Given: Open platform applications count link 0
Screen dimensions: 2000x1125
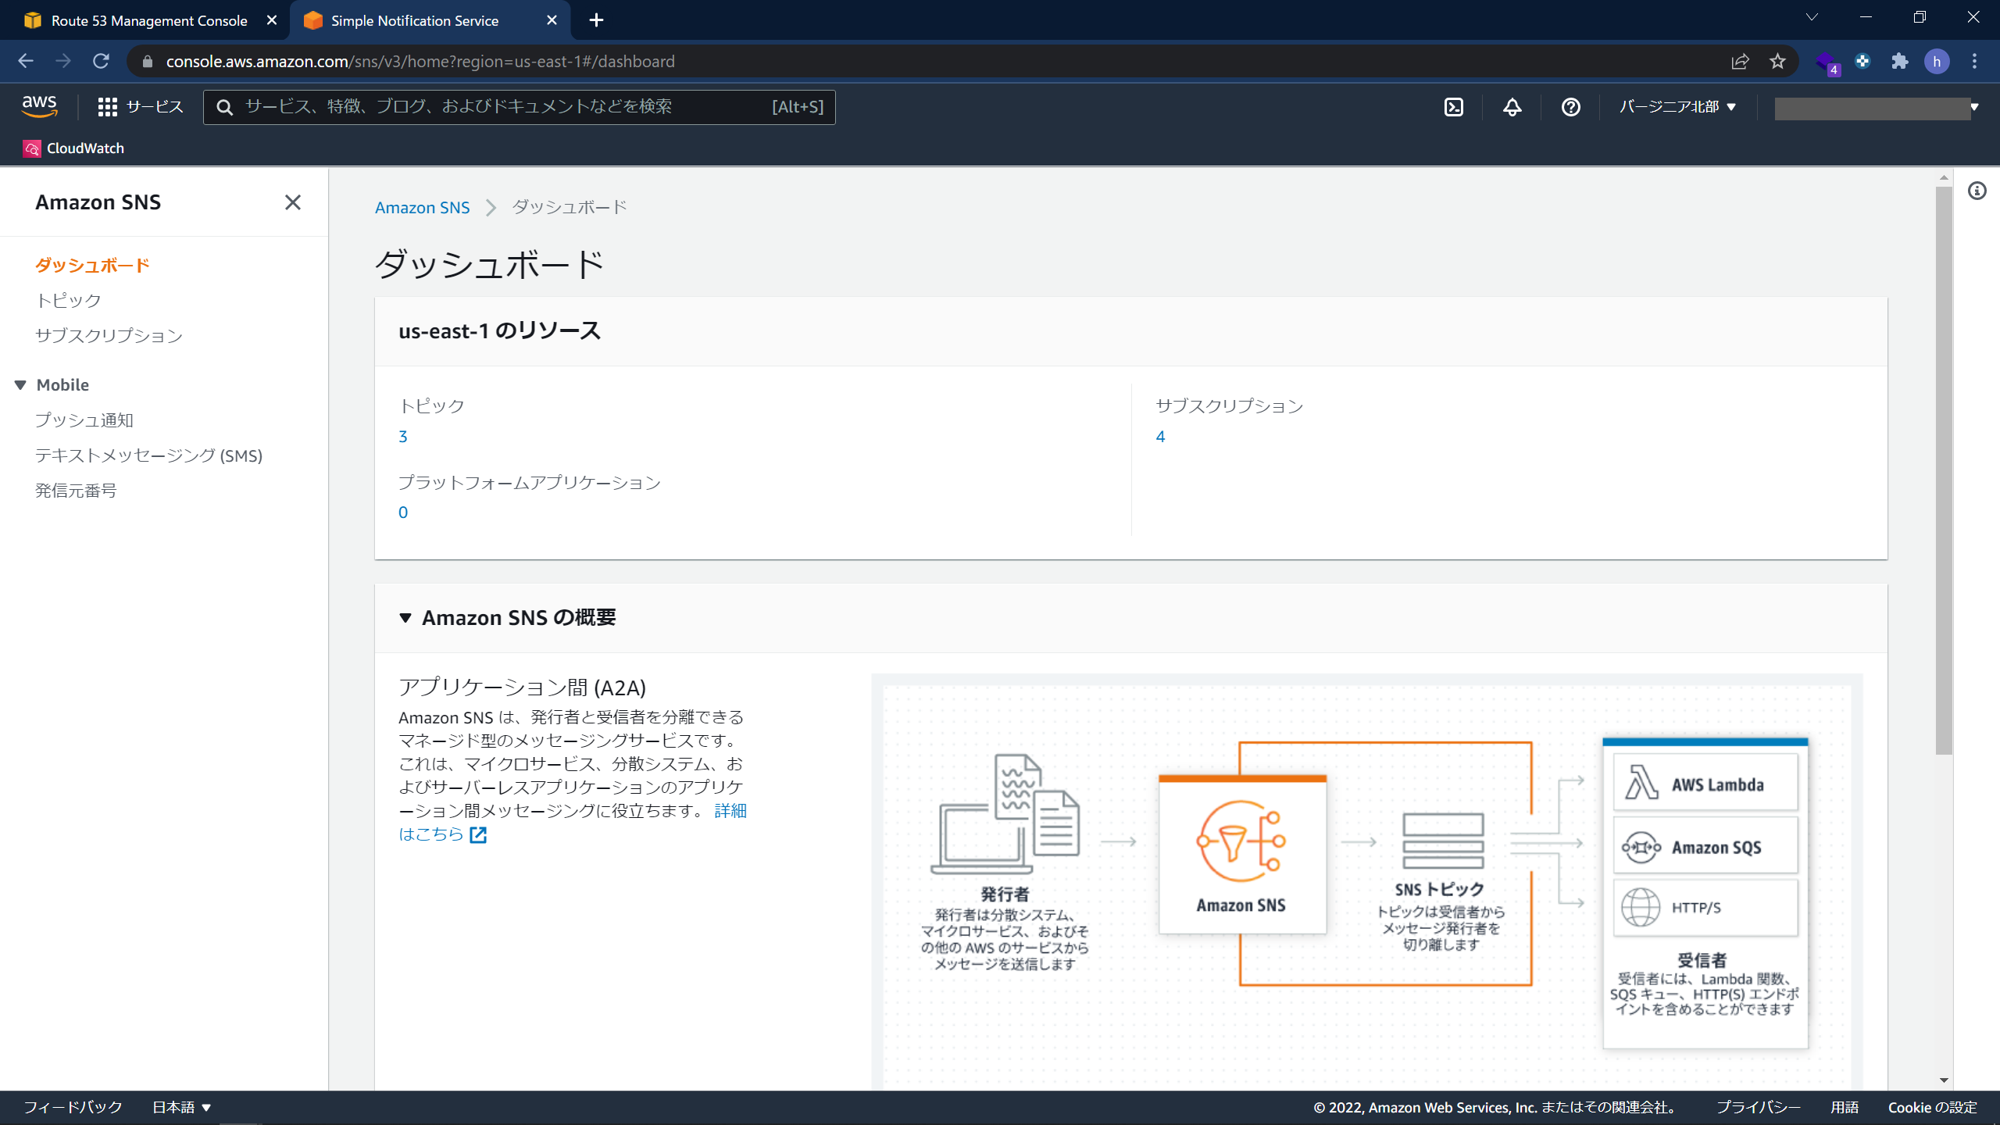Looking at the screenshot, I should [403, 512].
